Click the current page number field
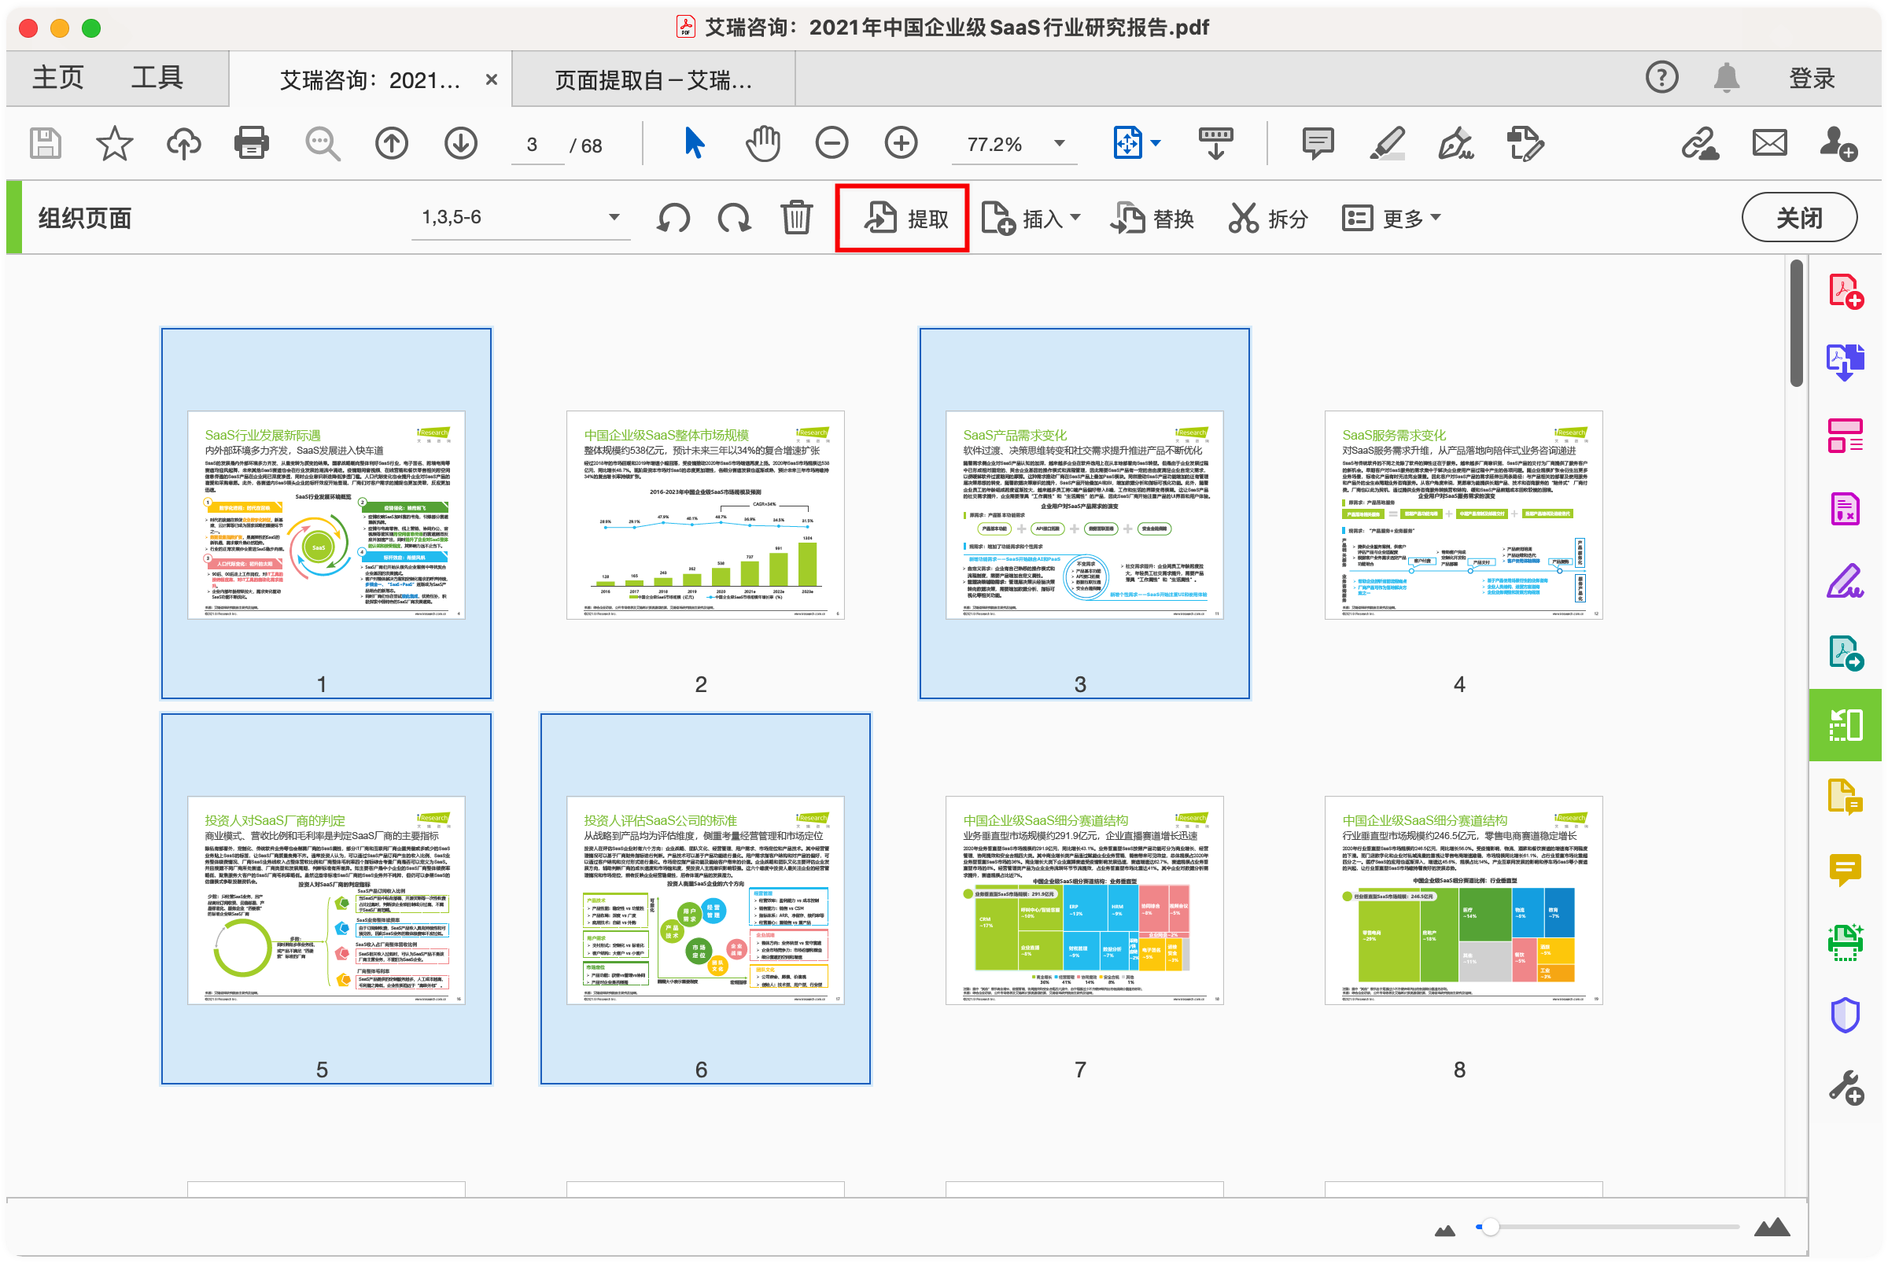 pos(537,145)
